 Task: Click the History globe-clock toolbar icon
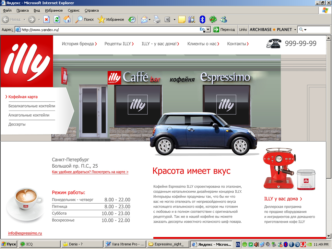[132, 19]
